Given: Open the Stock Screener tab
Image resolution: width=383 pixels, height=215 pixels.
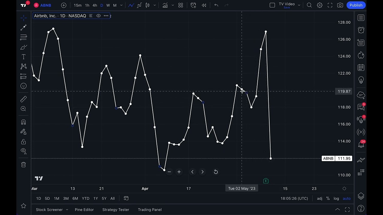Looking at the screenshot, I should (x=49, y=210).
